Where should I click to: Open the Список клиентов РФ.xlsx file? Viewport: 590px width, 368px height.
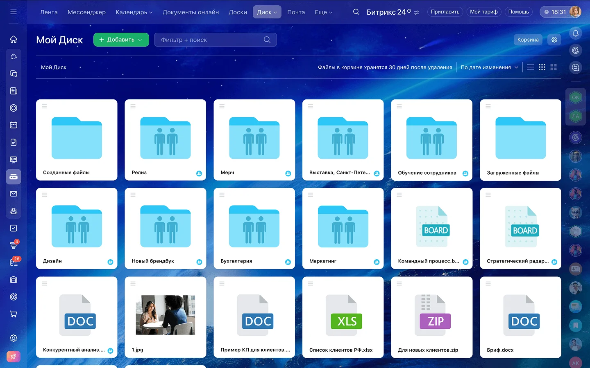tap(343, 317)
